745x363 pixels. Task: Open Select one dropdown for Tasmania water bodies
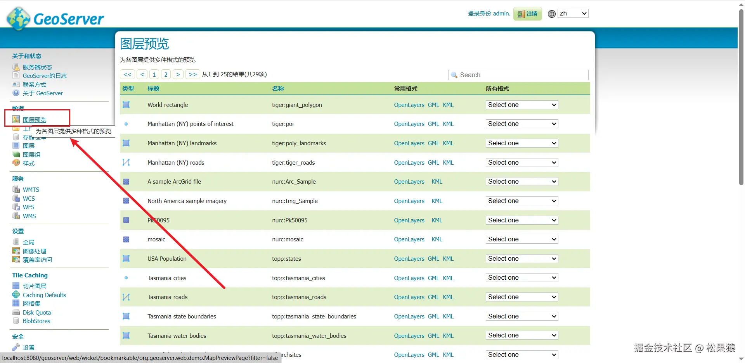coord(522,335)
